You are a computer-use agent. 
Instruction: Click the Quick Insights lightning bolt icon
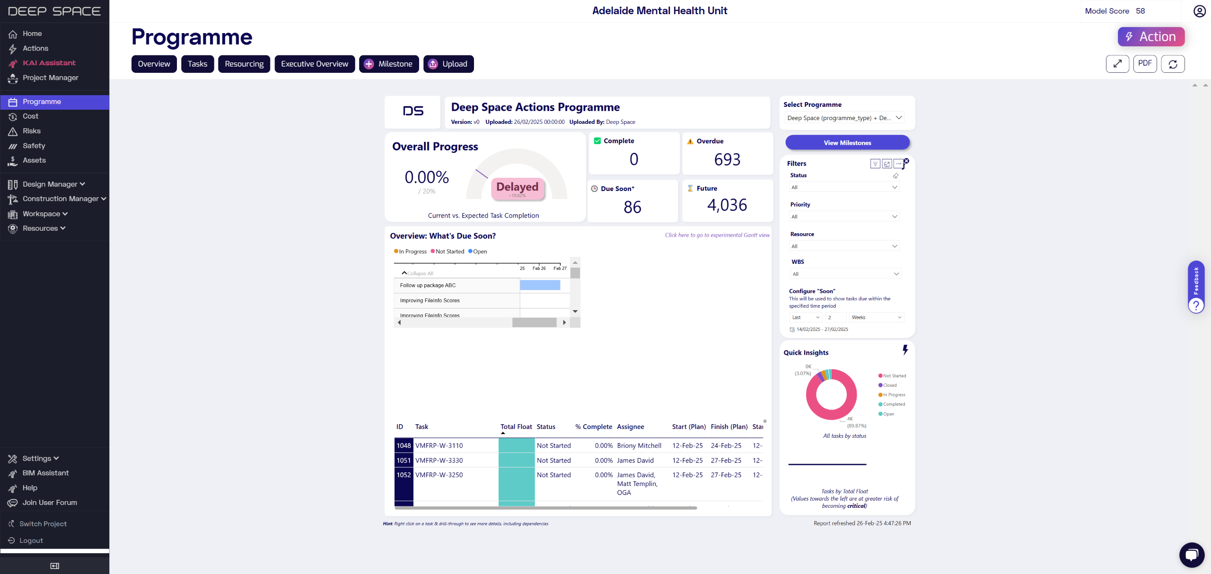click(905, 350)
